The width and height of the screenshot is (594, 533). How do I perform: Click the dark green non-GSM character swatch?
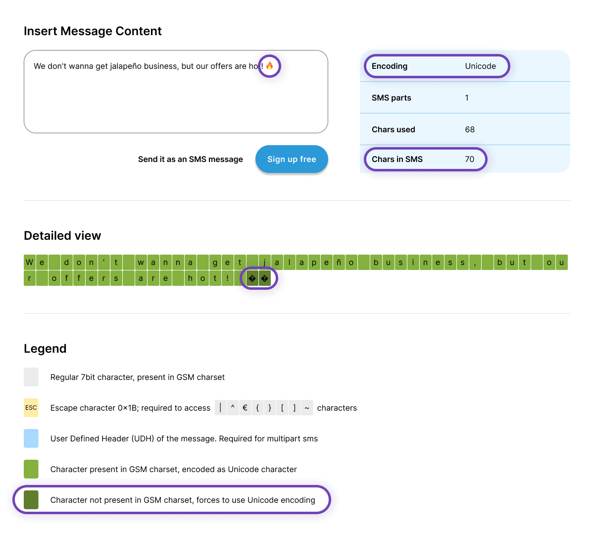pos(31,500)
